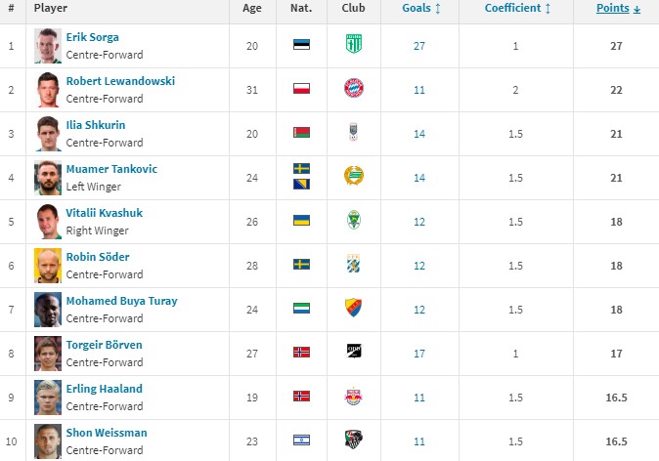The width and height of the screenshot is (659, 461).
Task: Click the Odd club crest for Torgeir Börven
Action: click(354, 351)
